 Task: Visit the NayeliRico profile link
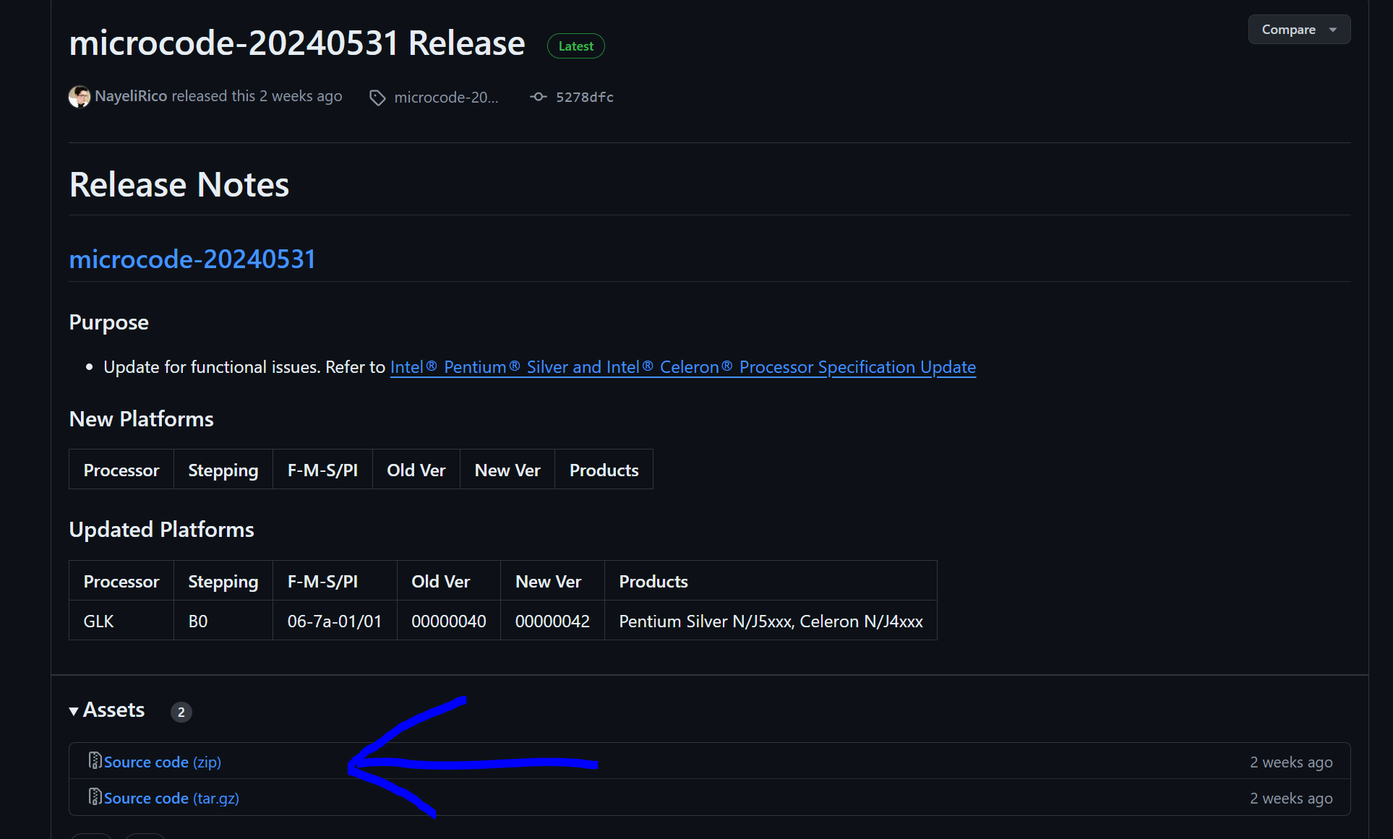(x=131, y=96)
